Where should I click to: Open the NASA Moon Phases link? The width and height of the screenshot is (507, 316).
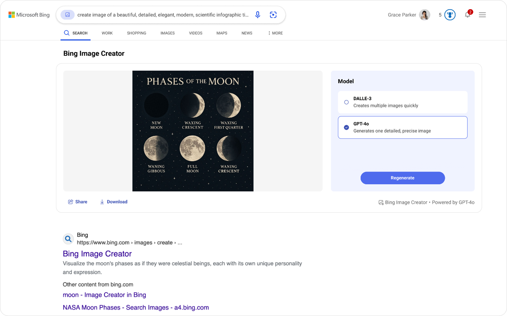(x=136, y=307)
